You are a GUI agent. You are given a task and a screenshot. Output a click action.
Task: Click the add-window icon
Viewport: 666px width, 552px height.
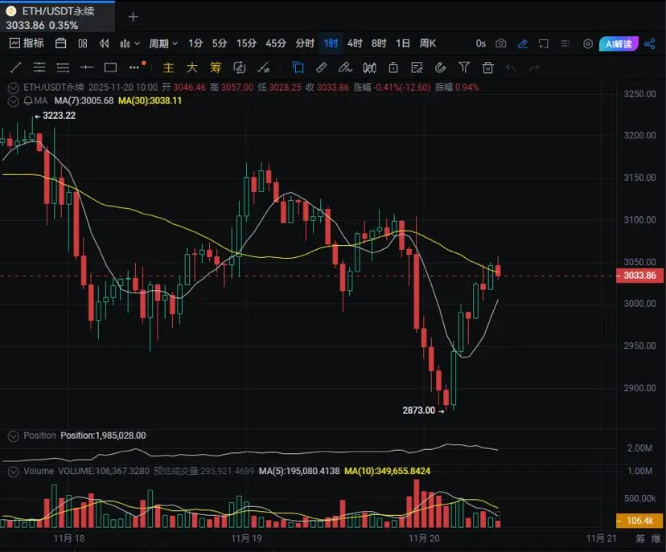click(x=543, y=43)
